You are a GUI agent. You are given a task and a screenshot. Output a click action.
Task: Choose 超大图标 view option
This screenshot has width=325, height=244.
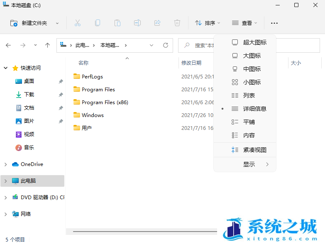[245, 42]
